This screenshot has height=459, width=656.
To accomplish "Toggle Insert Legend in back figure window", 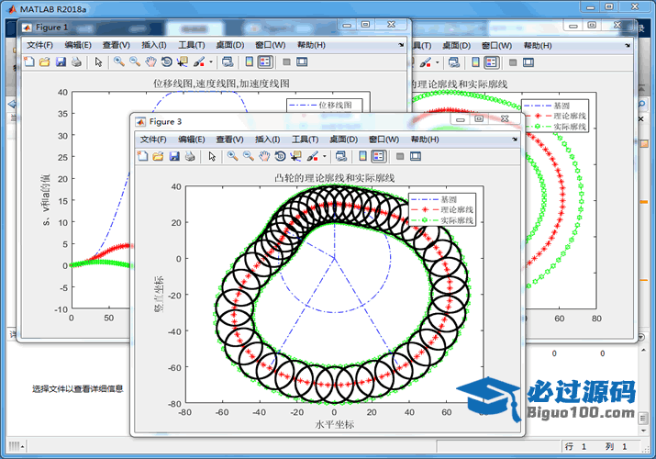I will [491, 62].
